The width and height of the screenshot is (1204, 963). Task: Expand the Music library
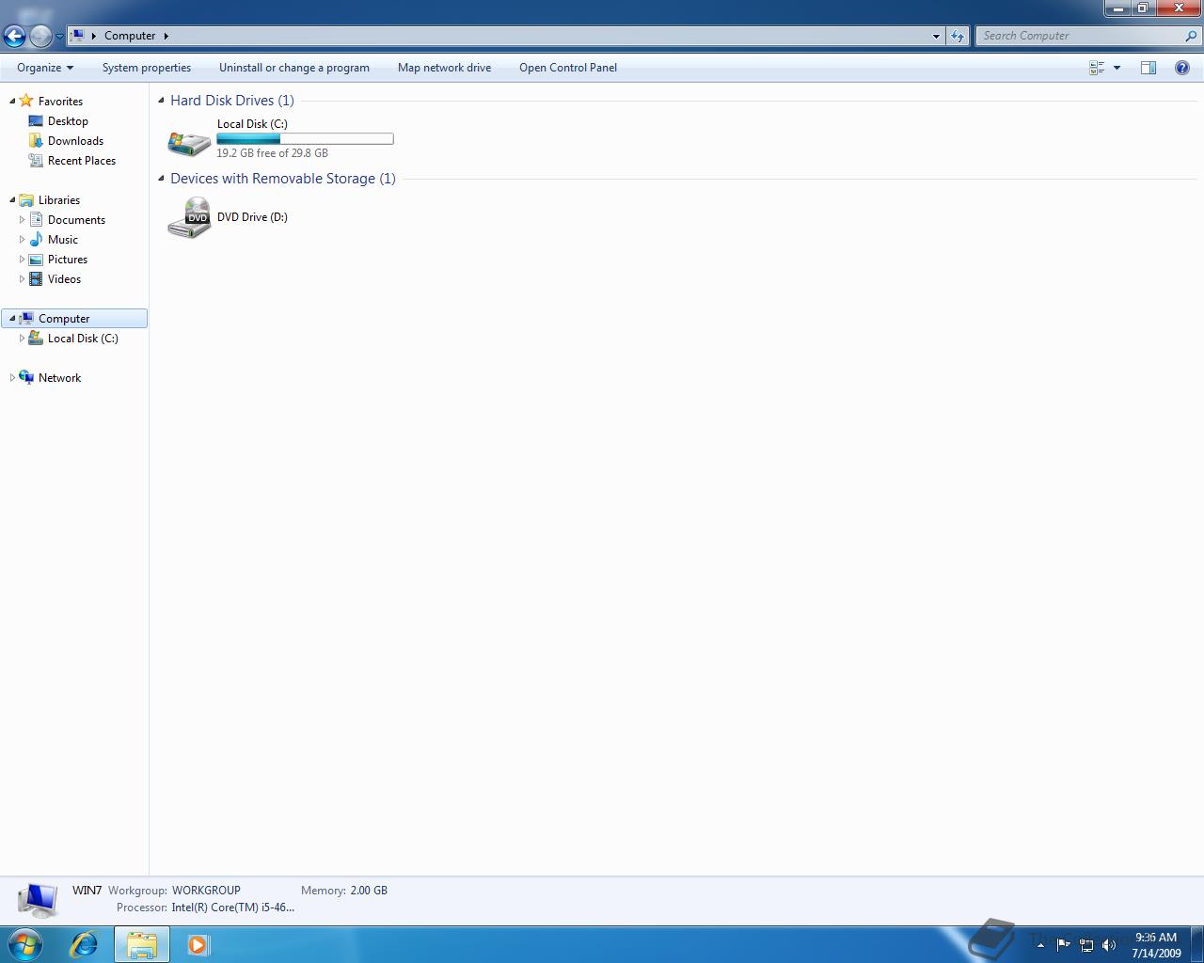(x=22, y=239)
